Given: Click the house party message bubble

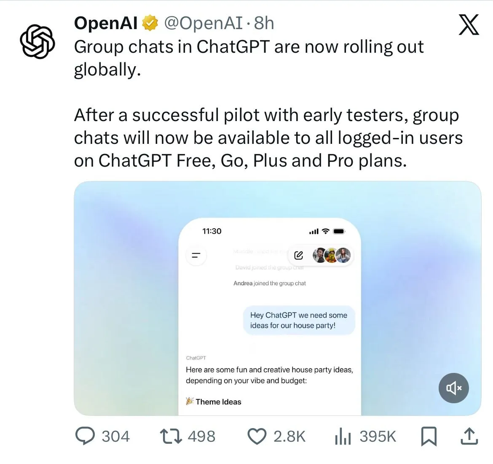Looking at the screenshot, I should pos(299,320).
